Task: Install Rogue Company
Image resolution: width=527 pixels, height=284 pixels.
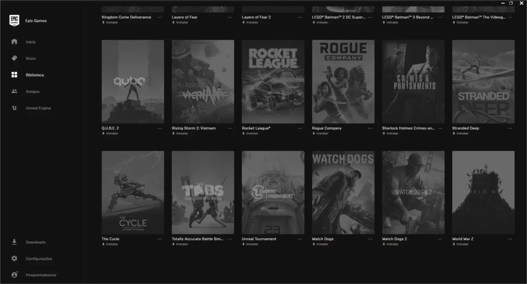Action: pos(320,133)
